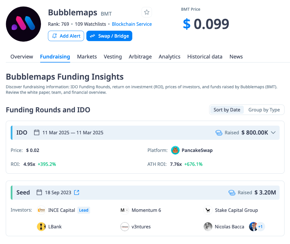The width and height of the screenshot is (290, 244).
Task: Switch to Group by Type view
Action: pyautogui.click(x=264, y=110)
